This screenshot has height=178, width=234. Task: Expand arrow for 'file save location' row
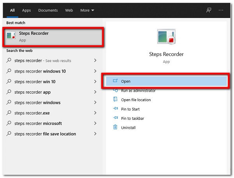[95, 133]
